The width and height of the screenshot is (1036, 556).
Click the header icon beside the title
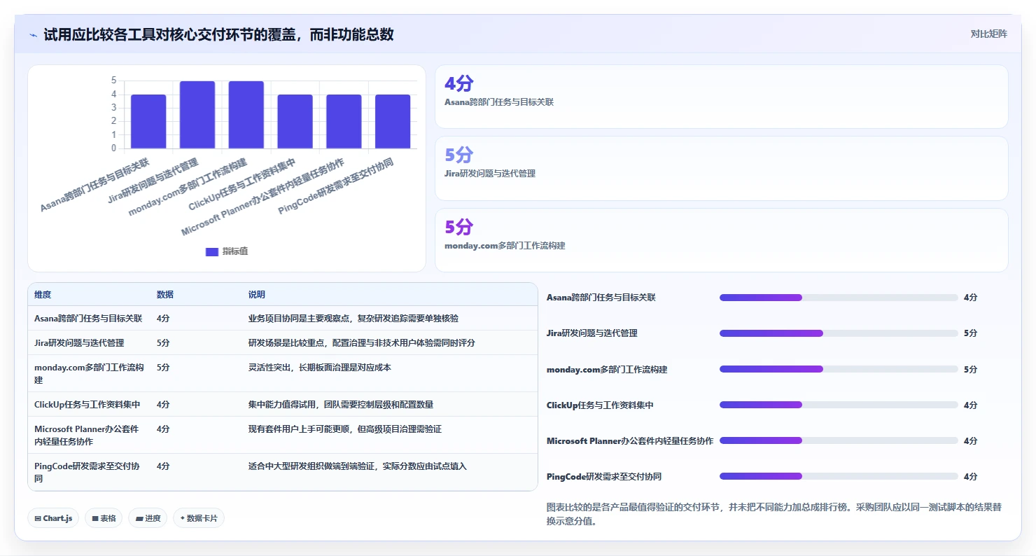(x=33, y=34)
